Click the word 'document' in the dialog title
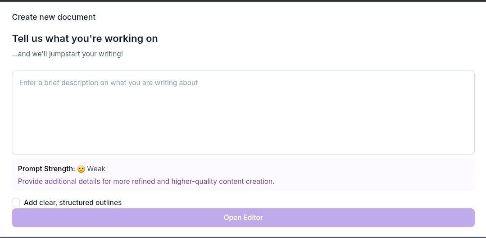Screen dimensions: 486x238 [x=79, y=17]
